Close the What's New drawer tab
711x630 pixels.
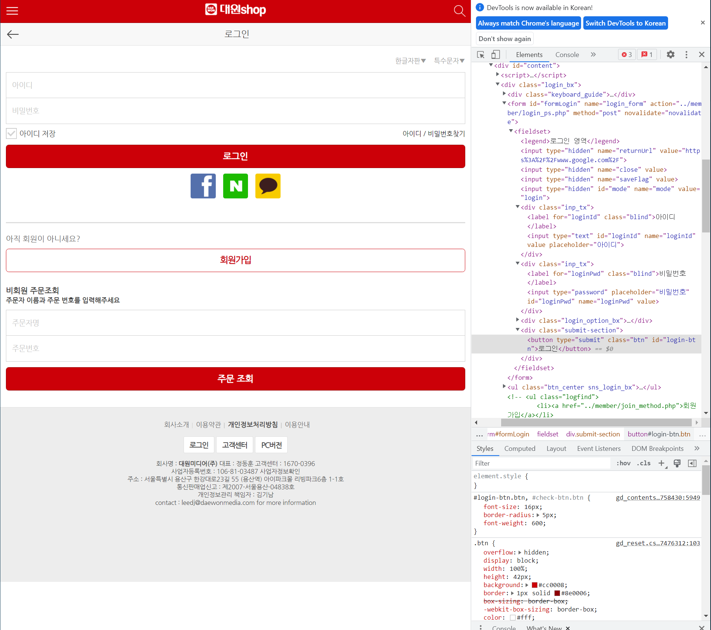point(568,628)
